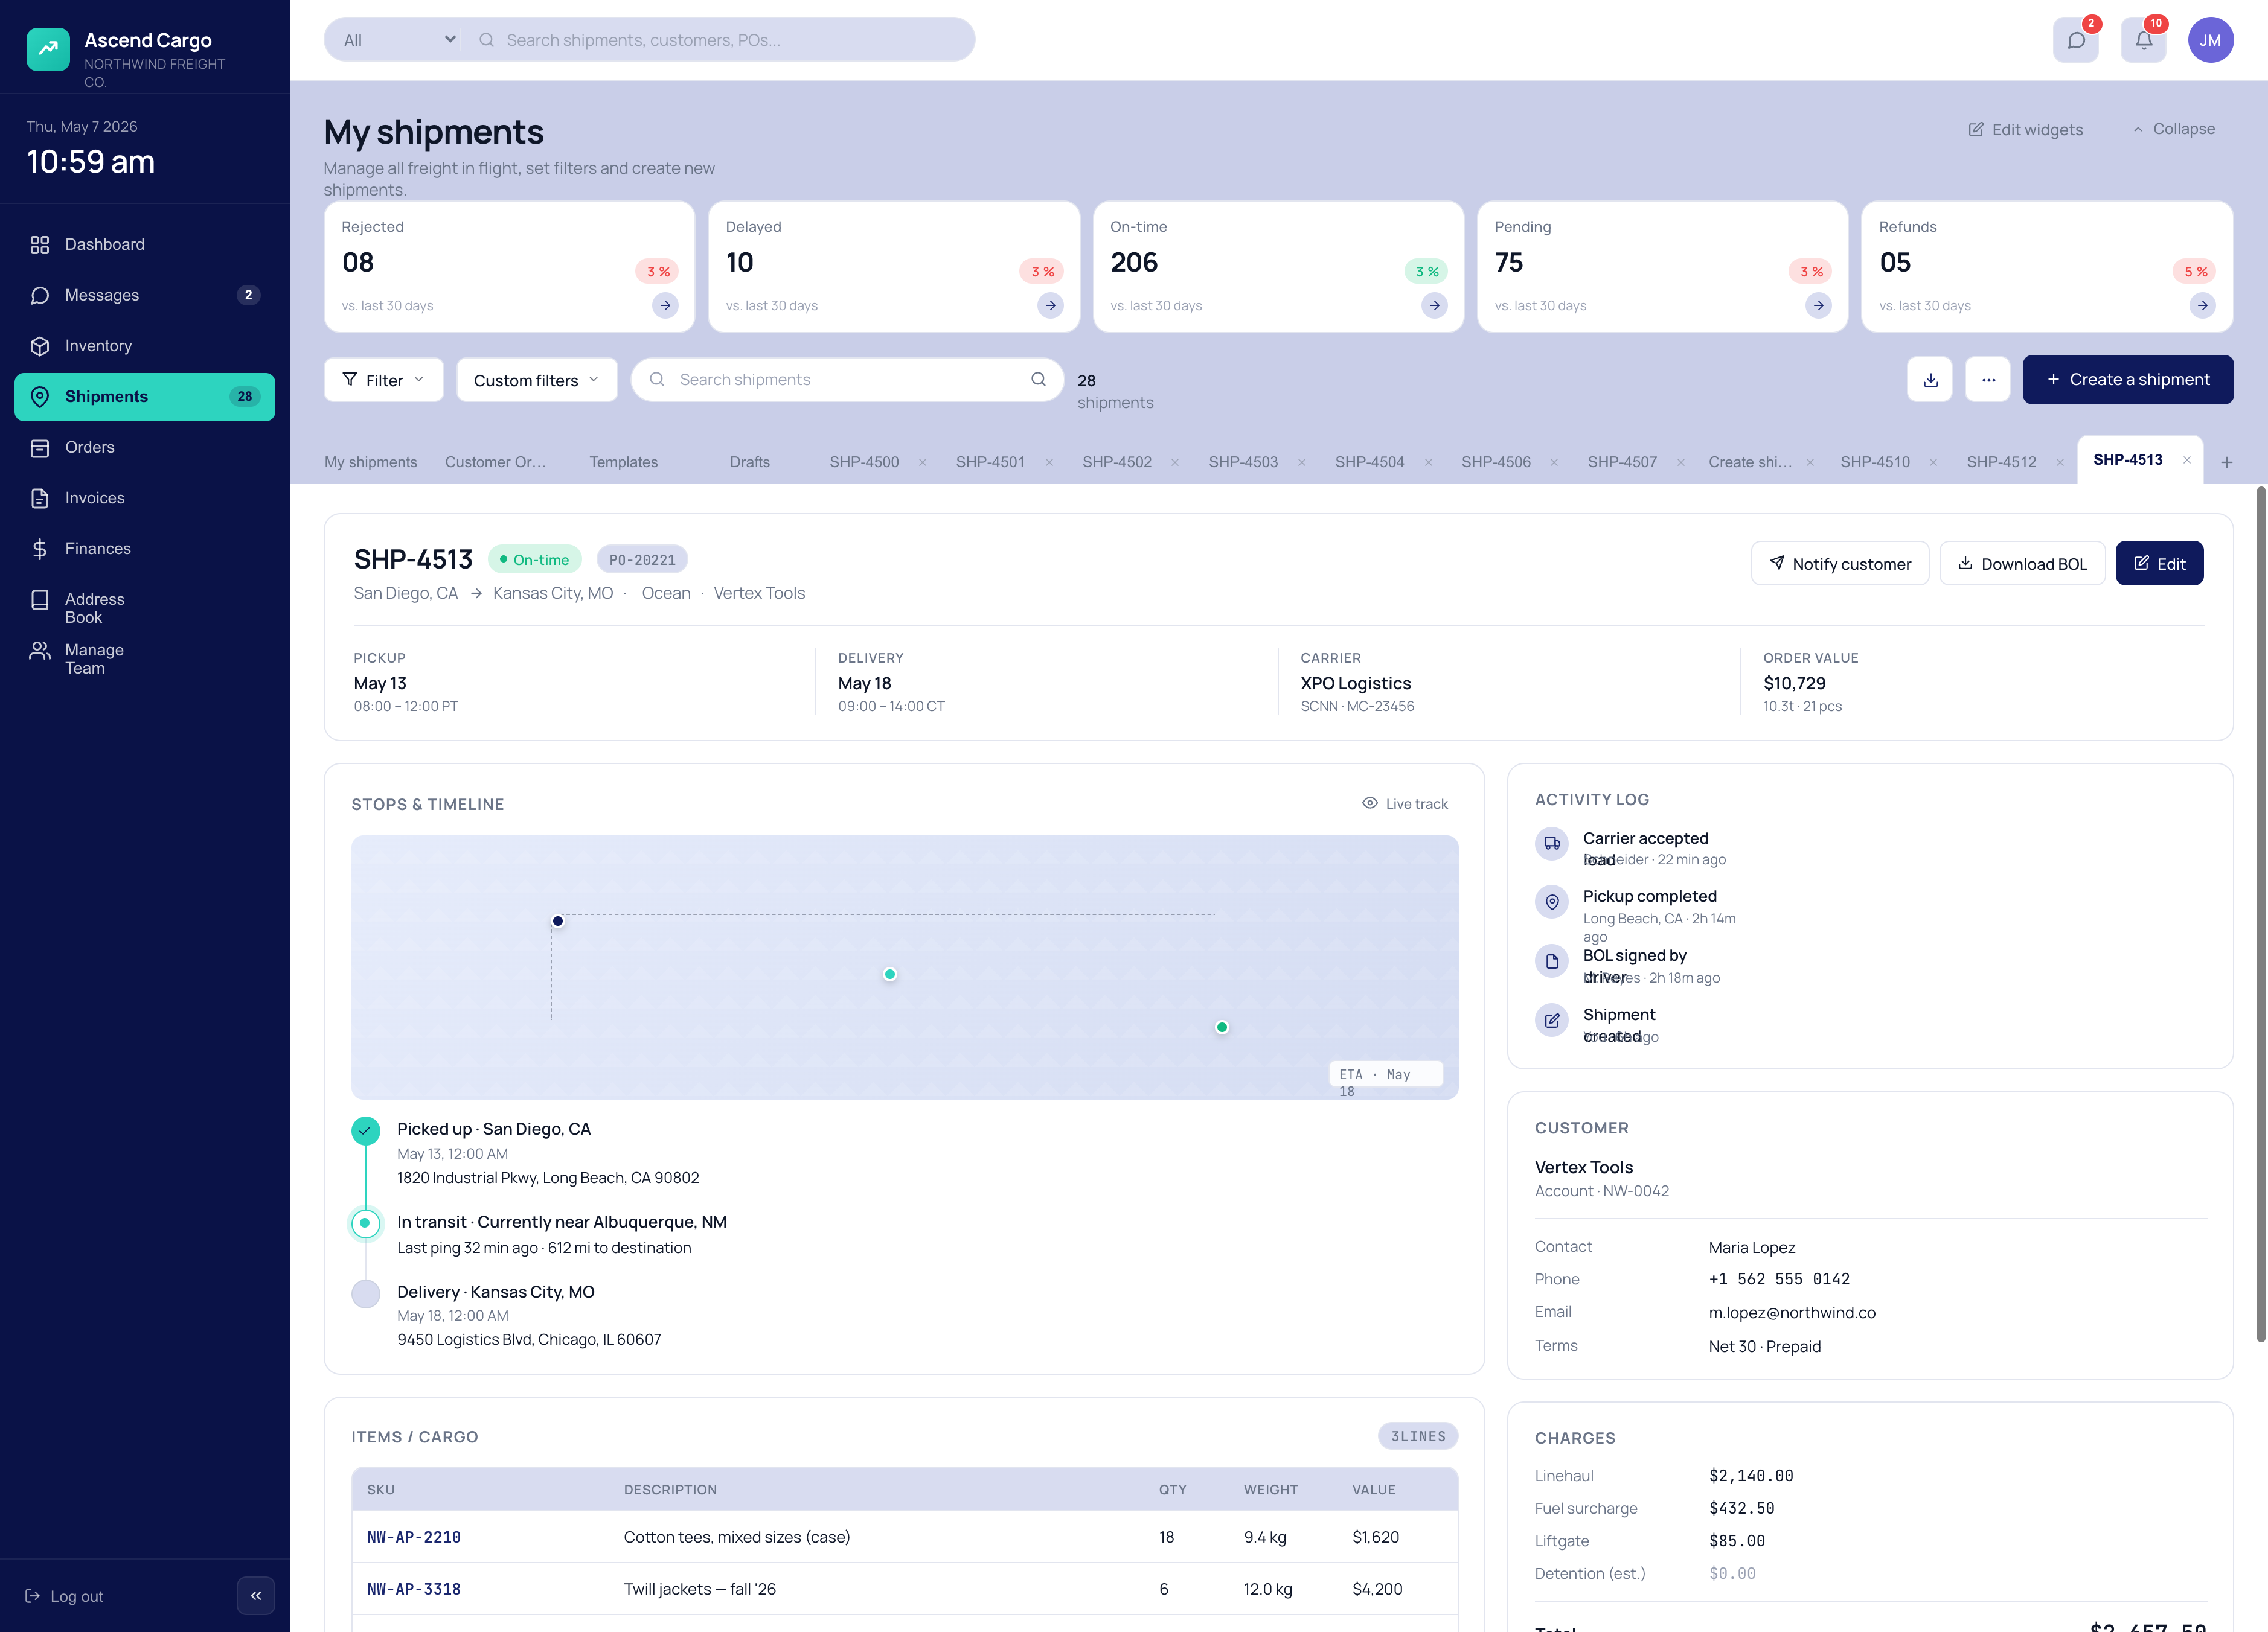2268x1632 pixels.
Task: Switch to the Templates tab
Action: [623, 462]
